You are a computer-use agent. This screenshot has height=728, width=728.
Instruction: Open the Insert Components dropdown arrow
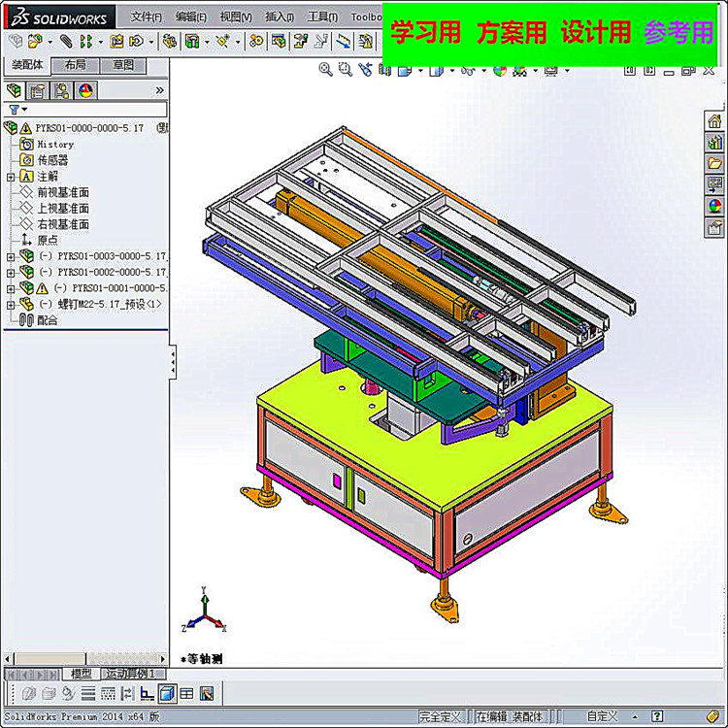pos(50,43)
